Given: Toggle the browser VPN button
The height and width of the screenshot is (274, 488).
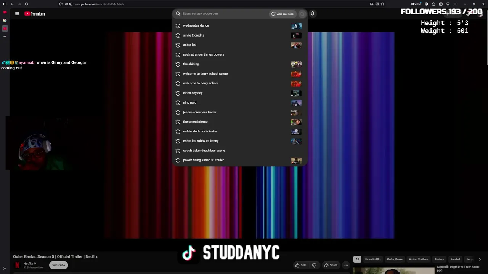Looking at the screenshot, I should pyautogui.click(x=416, y=4).
